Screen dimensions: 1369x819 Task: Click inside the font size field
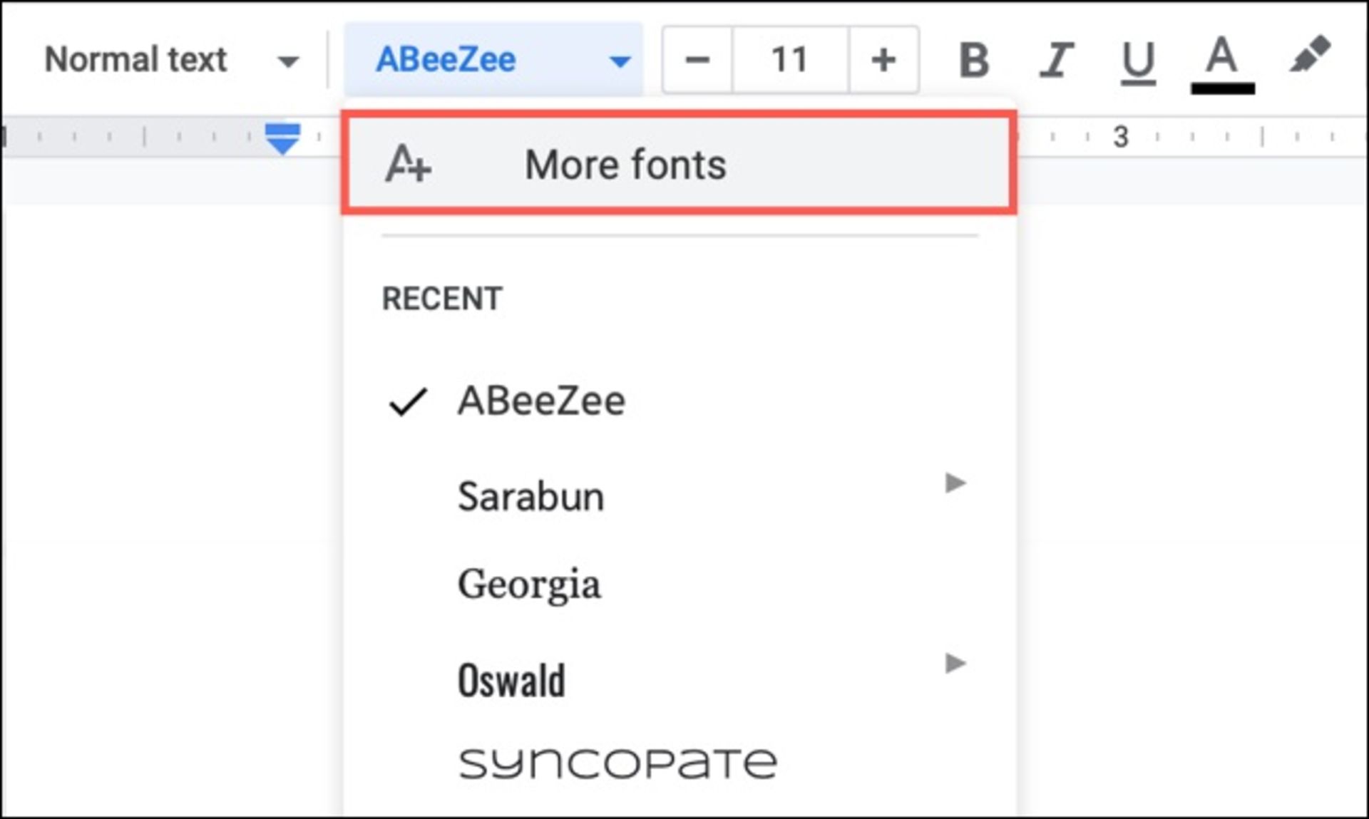pyautogui.click(x=789, y=60)
